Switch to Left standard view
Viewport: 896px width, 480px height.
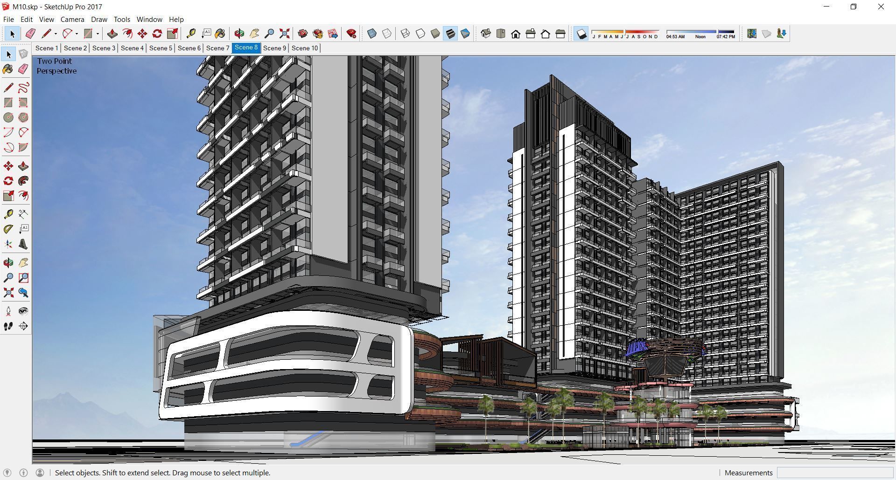click(560, 34)
